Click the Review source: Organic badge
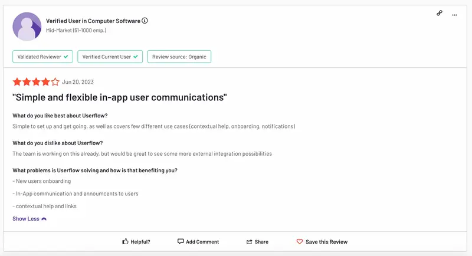472x256 pixels. tap(179, 57)
